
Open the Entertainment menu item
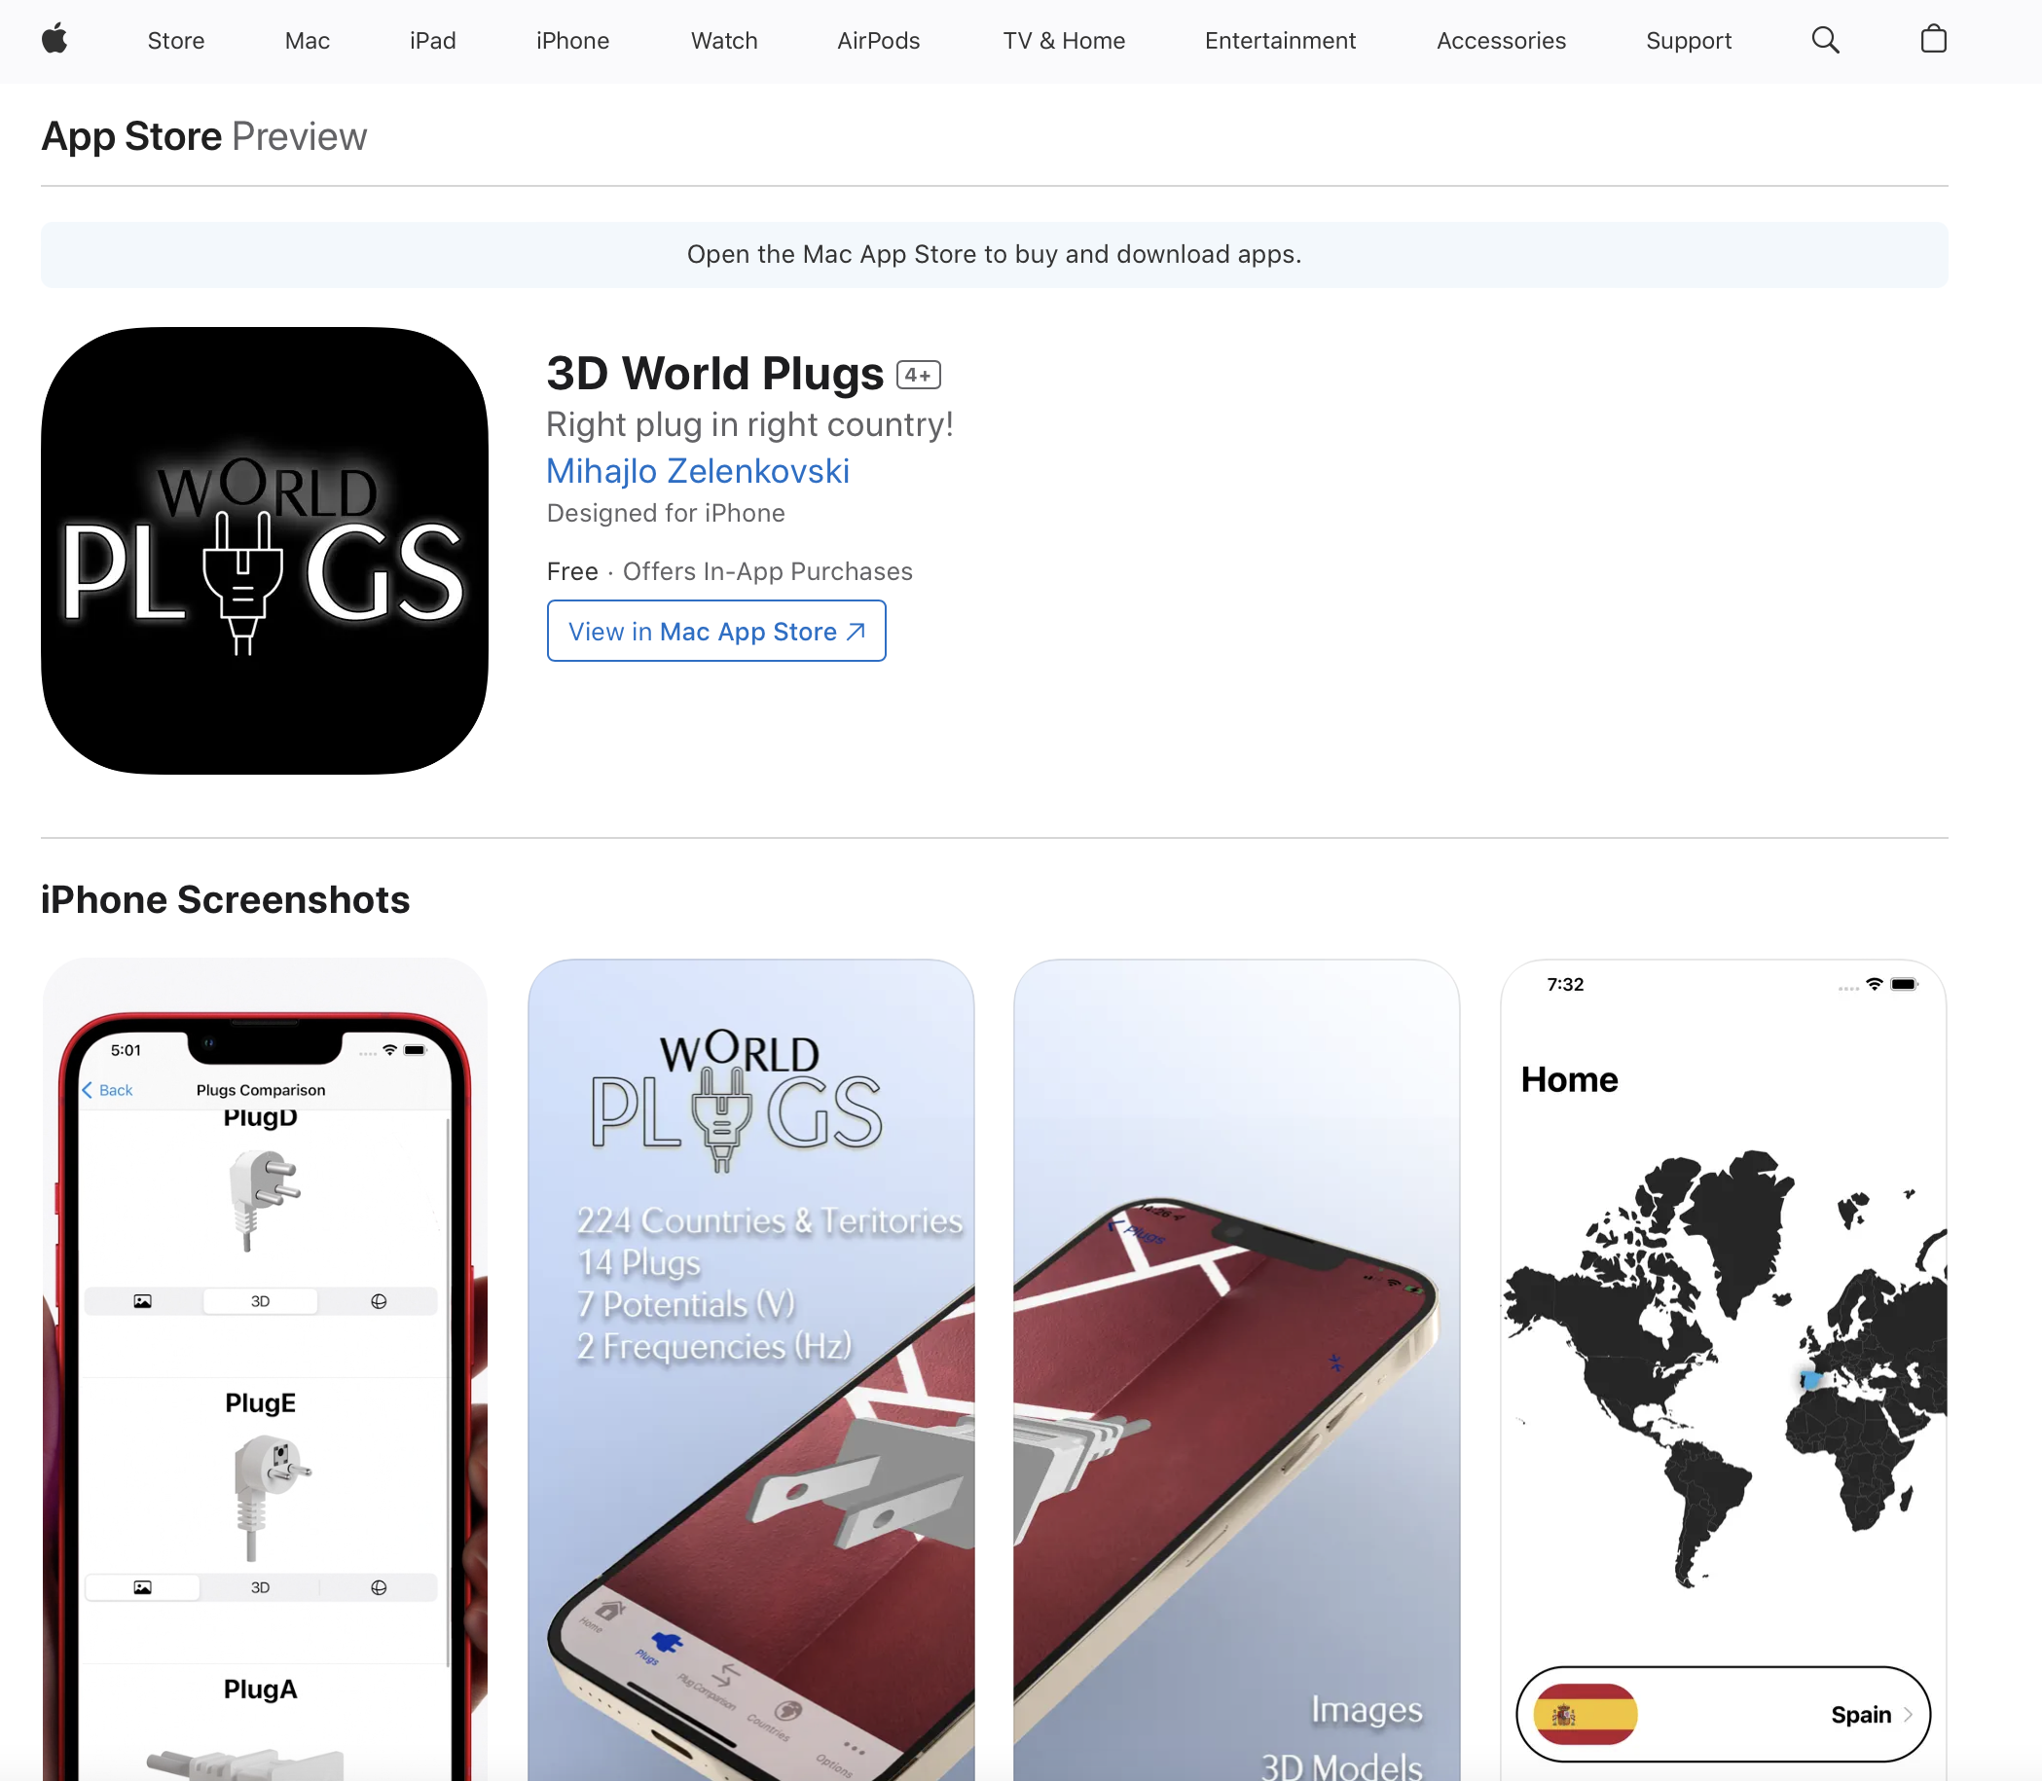coord(1280,41)
